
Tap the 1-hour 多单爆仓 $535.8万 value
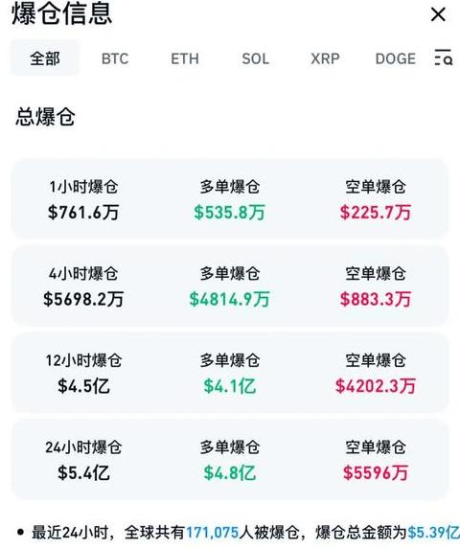click(x=229, y=212)
